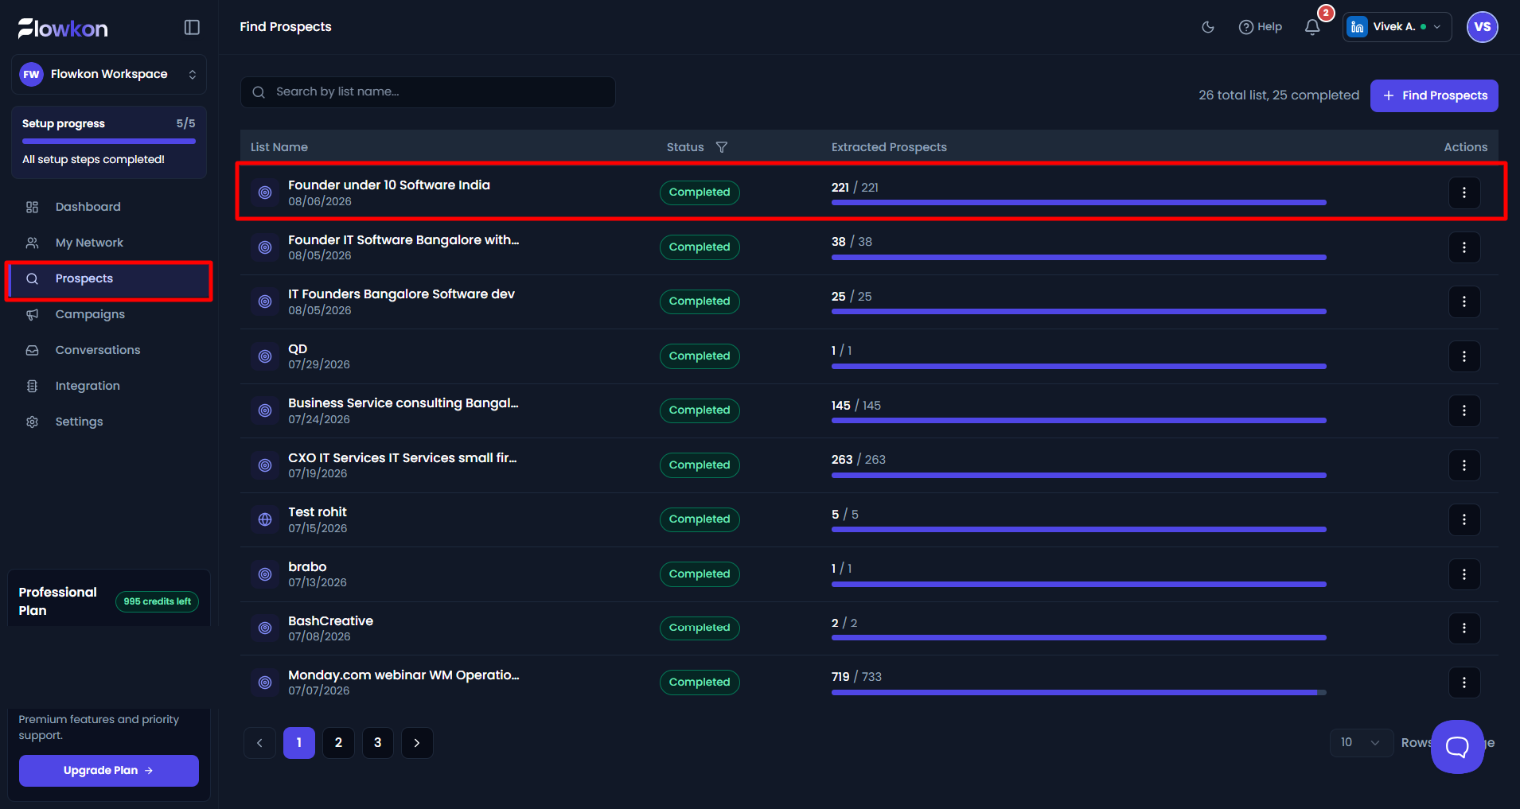Viewport: 1520px width, 809px height.
Task: Filter lists by Status funnel icon
Action: click(x=722, y=147)
